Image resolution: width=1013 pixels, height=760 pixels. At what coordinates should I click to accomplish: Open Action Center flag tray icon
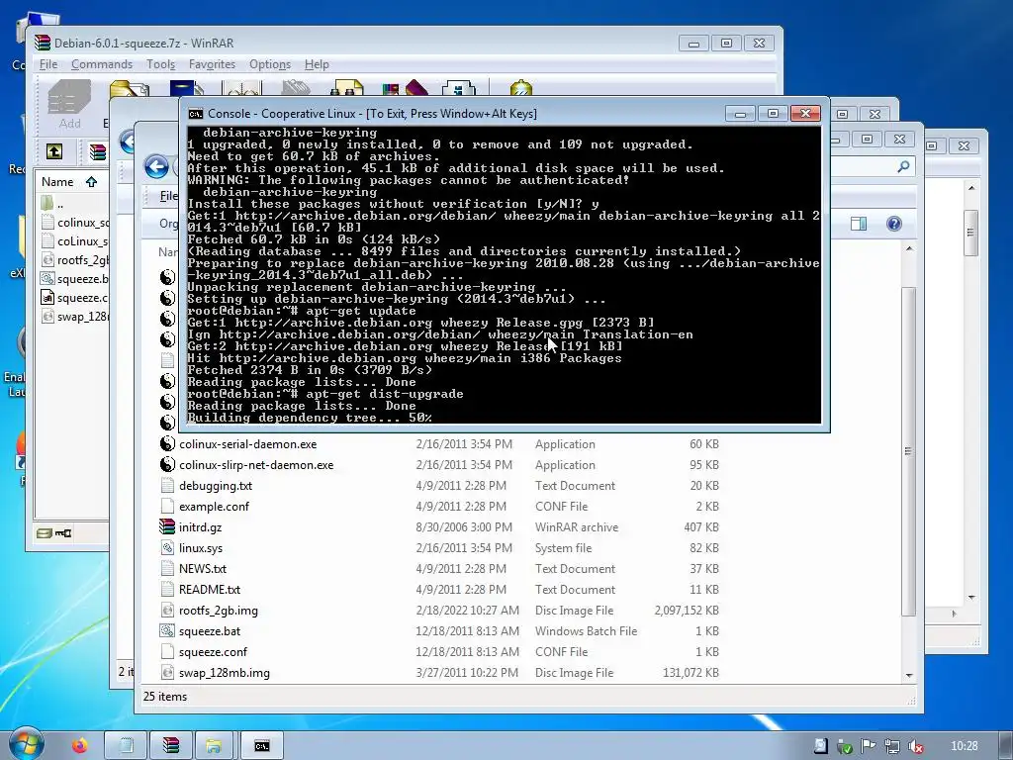pos(869,746)
